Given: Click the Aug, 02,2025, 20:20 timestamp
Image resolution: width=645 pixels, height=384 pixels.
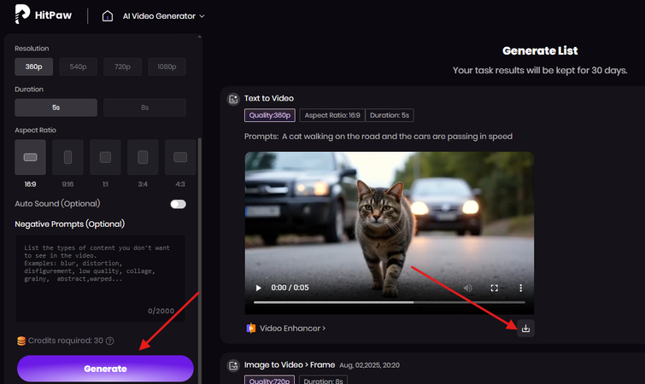Looking at the screenshot, I should 369,365.
